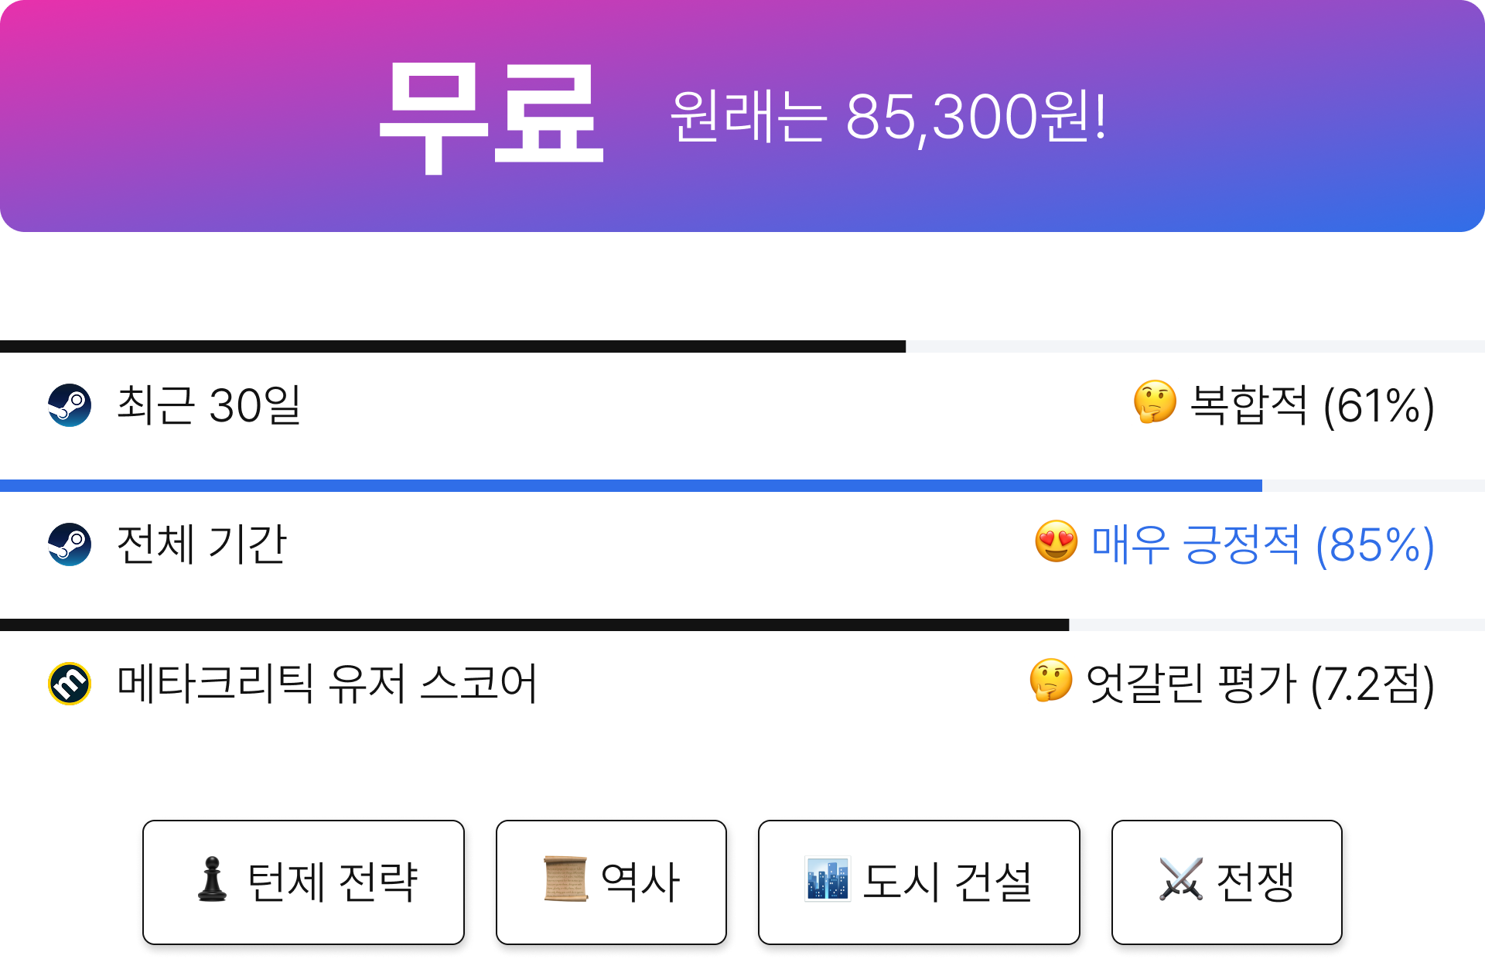1485x959 pixels.
Task: Click the 매우 긍정적 (85%) review link
Action: click(x=1263, y=544)
